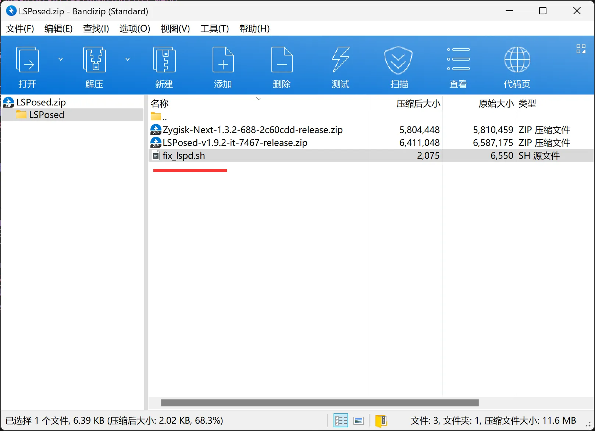Screen dimensions: 595x431
Task: Open the 帮助(H) menu
Action: (254, 29)
